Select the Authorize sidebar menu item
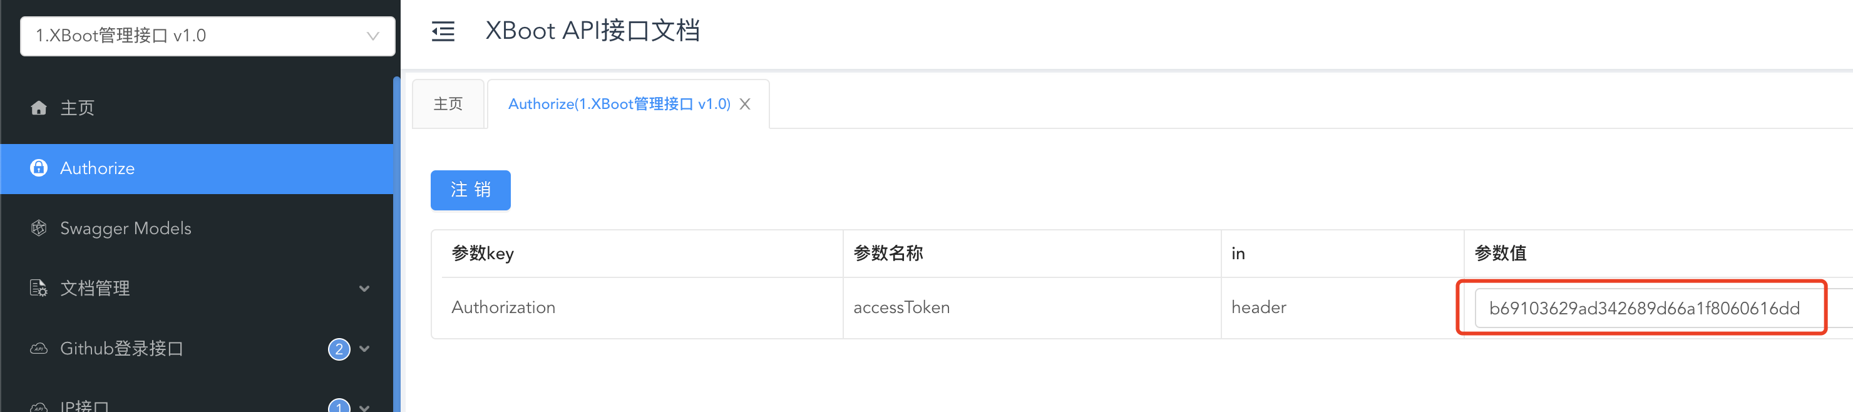Viewport: 1853px width, 412px height. [x=197, y=168]
